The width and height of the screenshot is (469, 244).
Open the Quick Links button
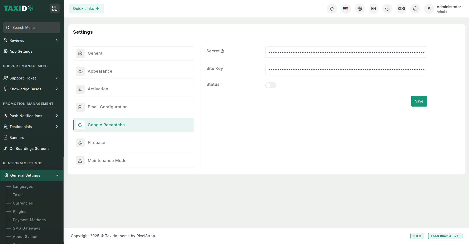(86, 9)
